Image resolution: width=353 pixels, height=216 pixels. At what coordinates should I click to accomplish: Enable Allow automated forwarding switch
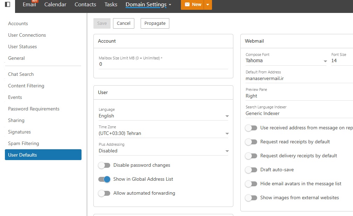104,193
